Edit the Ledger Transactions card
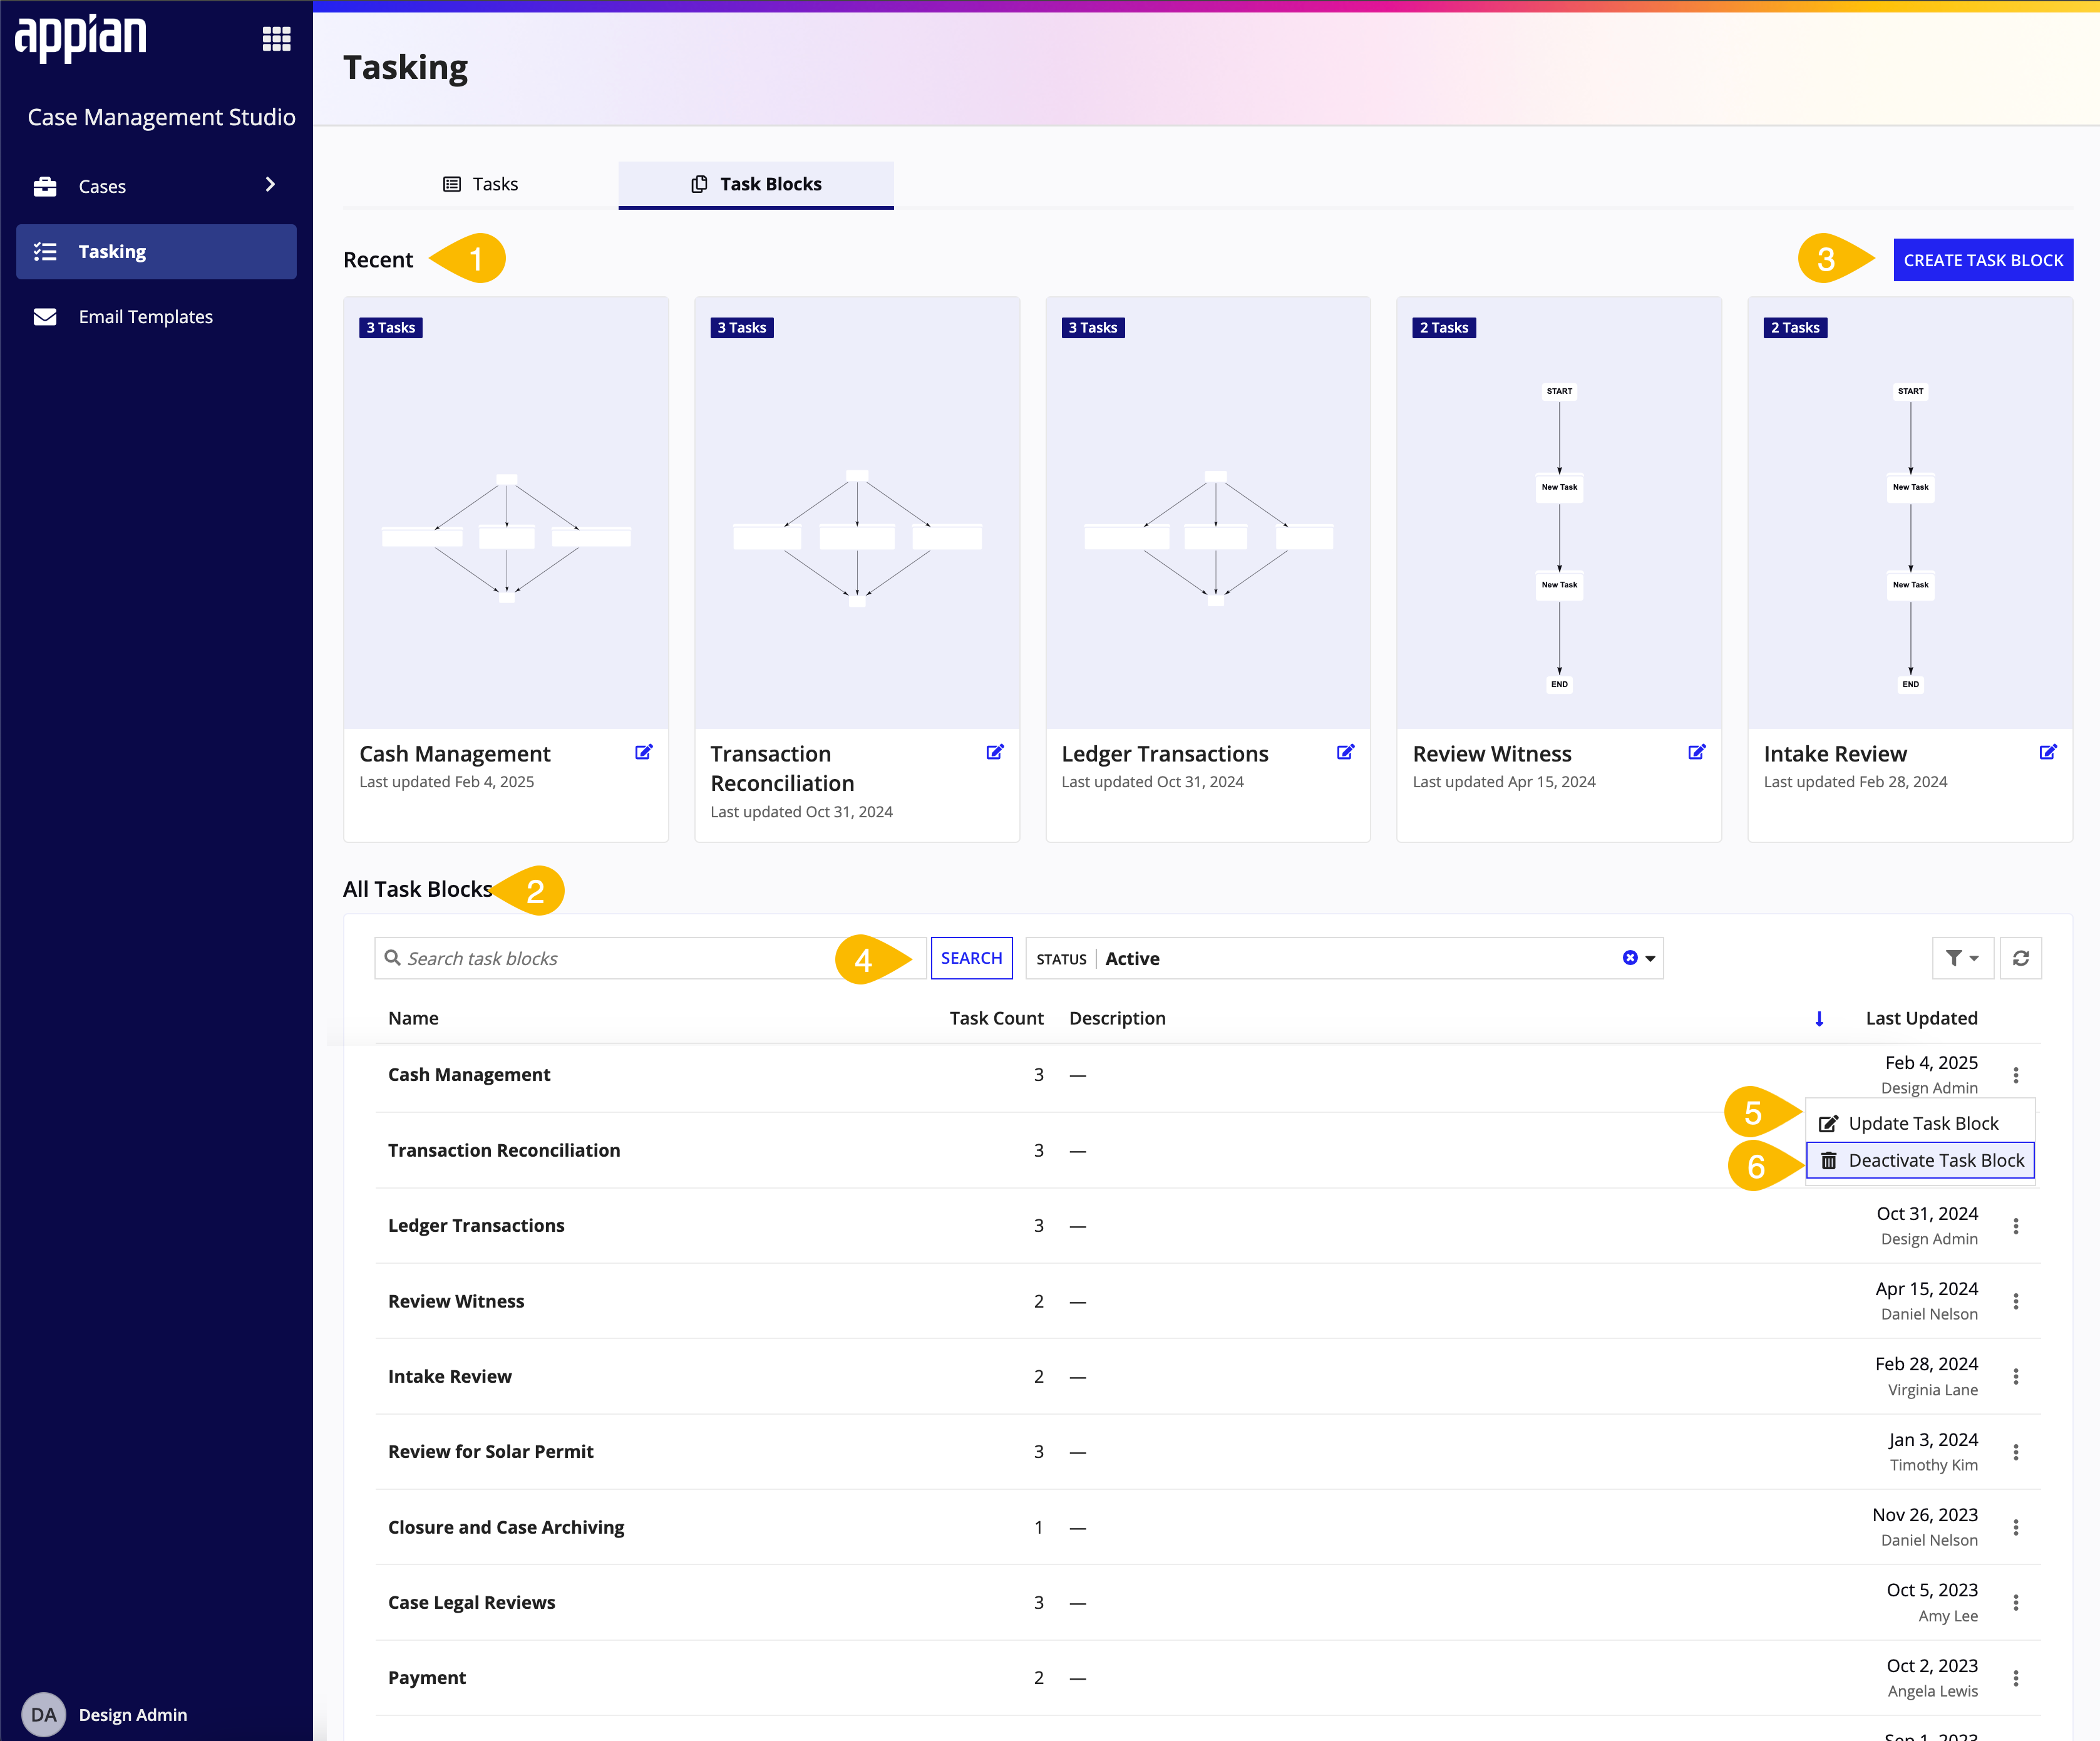Viewport: 2100px width, 1741px height. click(1346, 752)
